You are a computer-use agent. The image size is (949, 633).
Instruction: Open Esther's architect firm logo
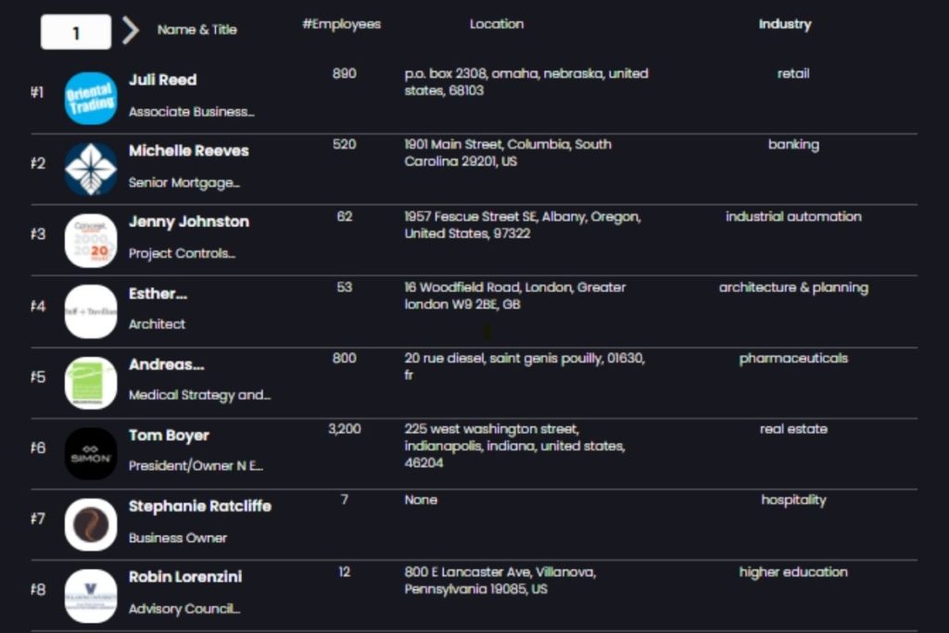[91, 311]
